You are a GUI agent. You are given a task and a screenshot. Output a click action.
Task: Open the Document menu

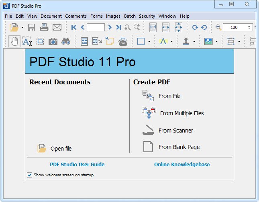[51, 16]
